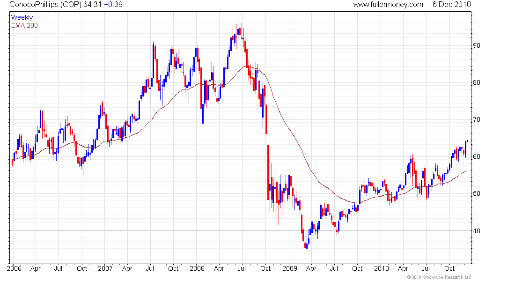Click the Apr label following 2009
This screenshot has height=281, width=515.
tap(311, 268)
